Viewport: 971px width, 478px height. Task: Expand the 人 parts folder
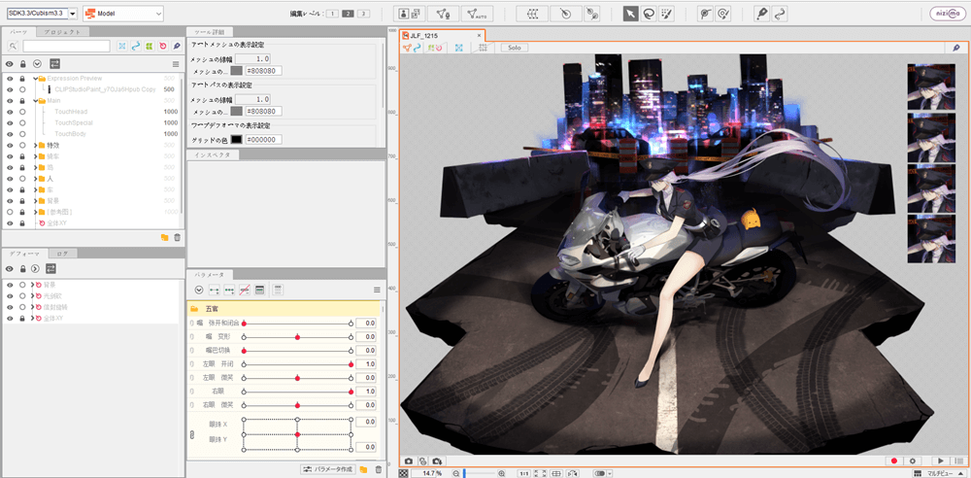[x=36, y=178]
